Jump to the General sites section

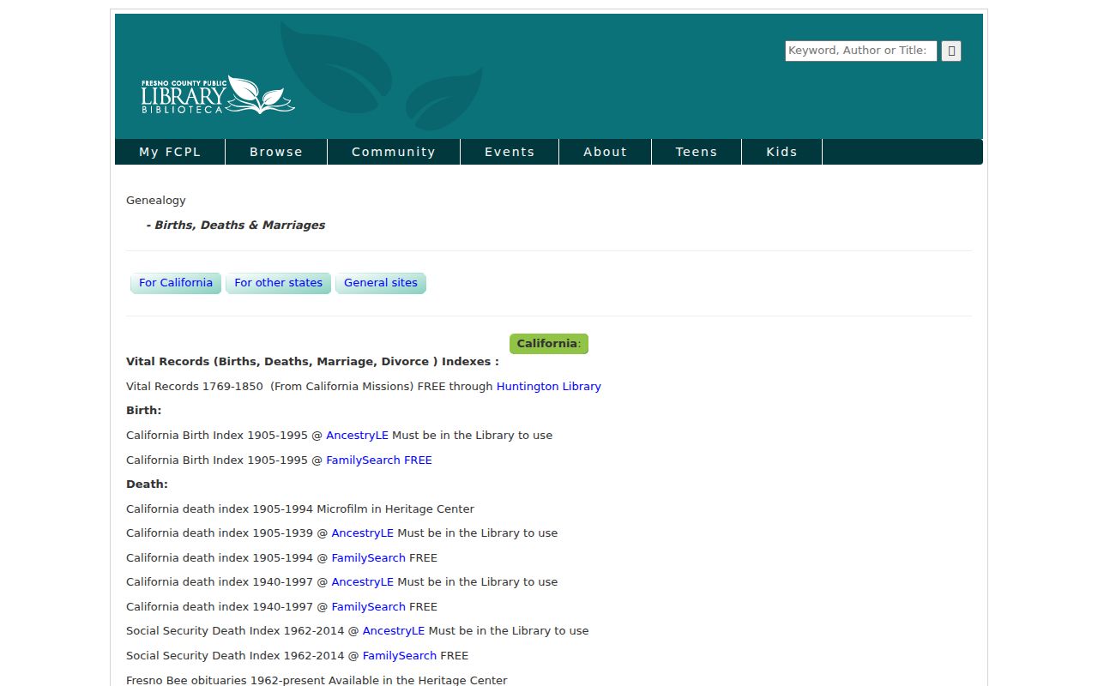pyautogui.click(x=381, y=283)
